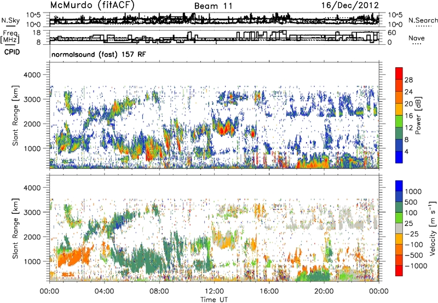Click the red segment of Power colorbar
The image size is (438, 303).
pos(399,74)
